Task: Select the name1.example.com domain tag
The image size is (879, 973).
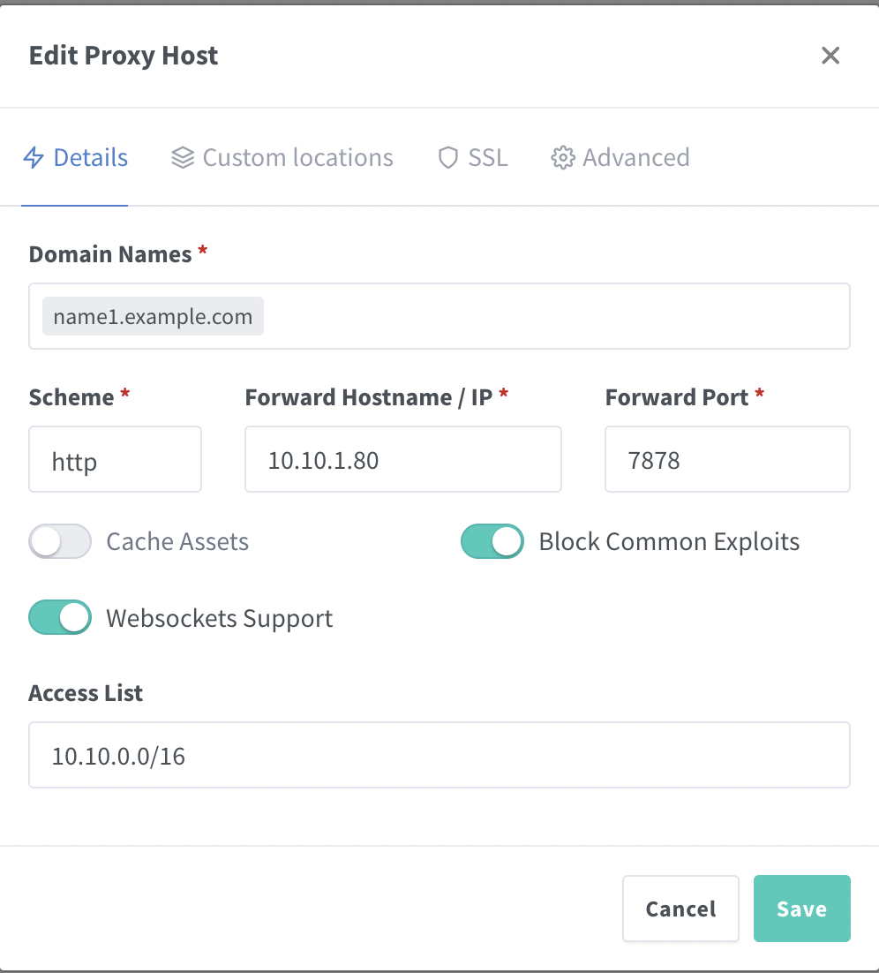Action: [x=153, y=316]
